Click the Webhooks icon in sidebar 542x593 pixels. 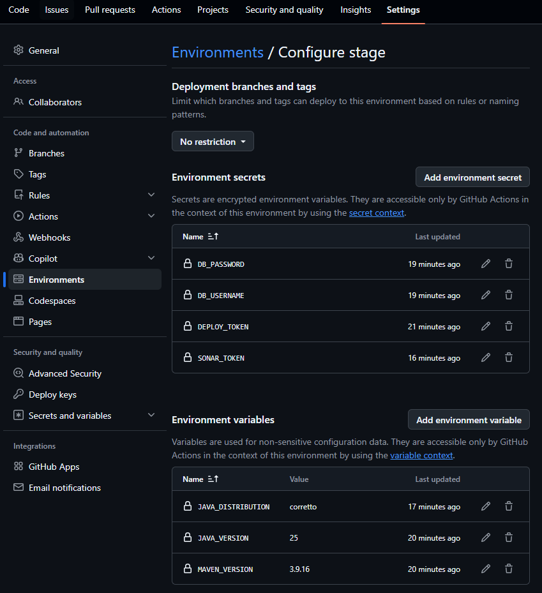(x=18, y=237)
